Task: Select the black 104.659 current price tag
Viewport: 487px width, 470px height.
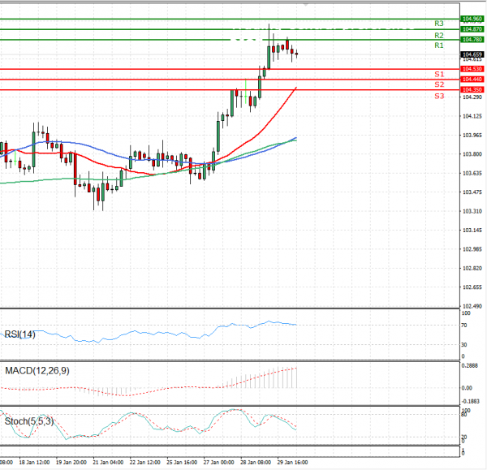Action: [472, 54]
